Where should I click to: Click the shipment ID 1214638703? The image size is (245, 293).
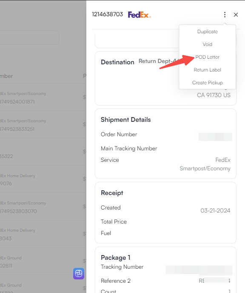tap(107, 14)
